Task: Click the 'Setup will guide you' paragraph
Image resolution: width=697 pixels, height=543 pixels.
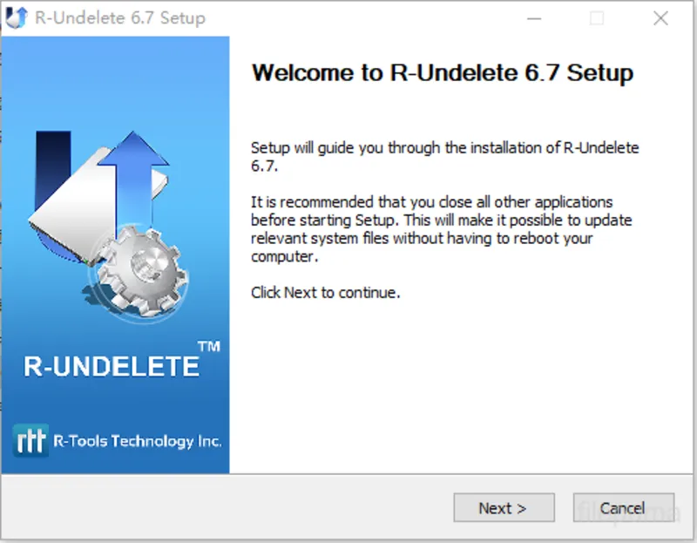Action: tap(444, 156)
